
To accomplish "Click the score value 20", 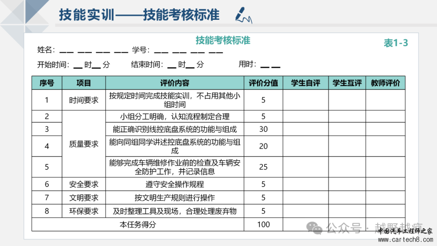I will [263, 146].
